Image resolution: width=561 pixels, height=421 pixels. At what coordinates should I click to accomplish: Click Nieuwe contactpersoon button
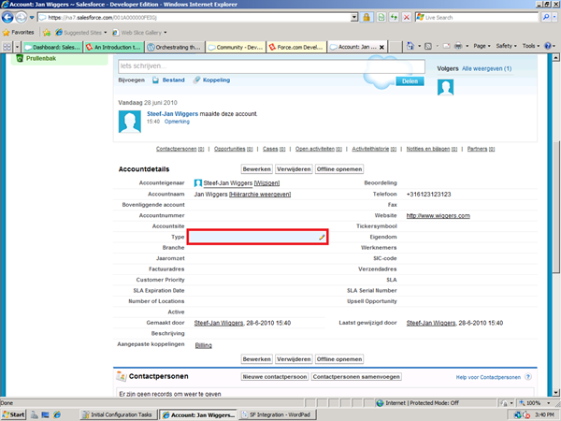(275, 377)
